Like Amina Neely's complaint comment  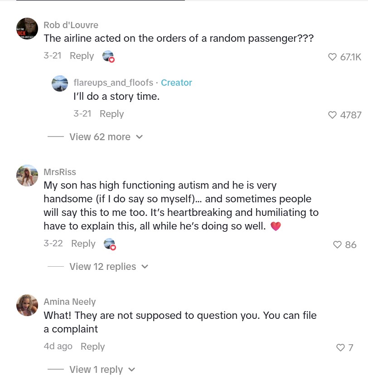(x=340, y=348)
